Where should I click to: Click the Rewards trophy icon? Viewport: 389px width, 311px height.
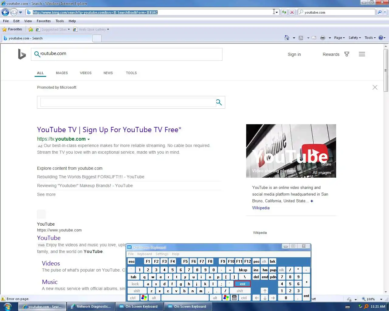[347, 54]
